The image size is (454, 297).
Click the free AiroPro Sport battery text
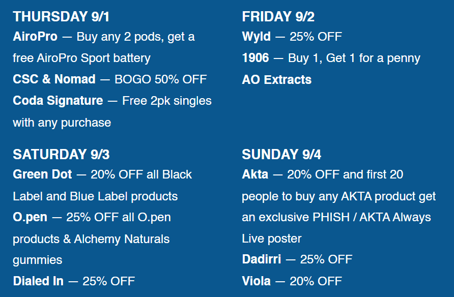point(81,58)
